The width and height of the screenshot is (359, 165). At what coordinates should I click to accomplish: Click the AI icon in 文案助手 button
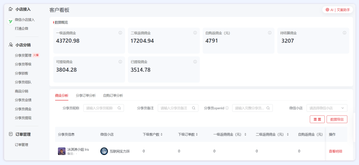point(327,10)
